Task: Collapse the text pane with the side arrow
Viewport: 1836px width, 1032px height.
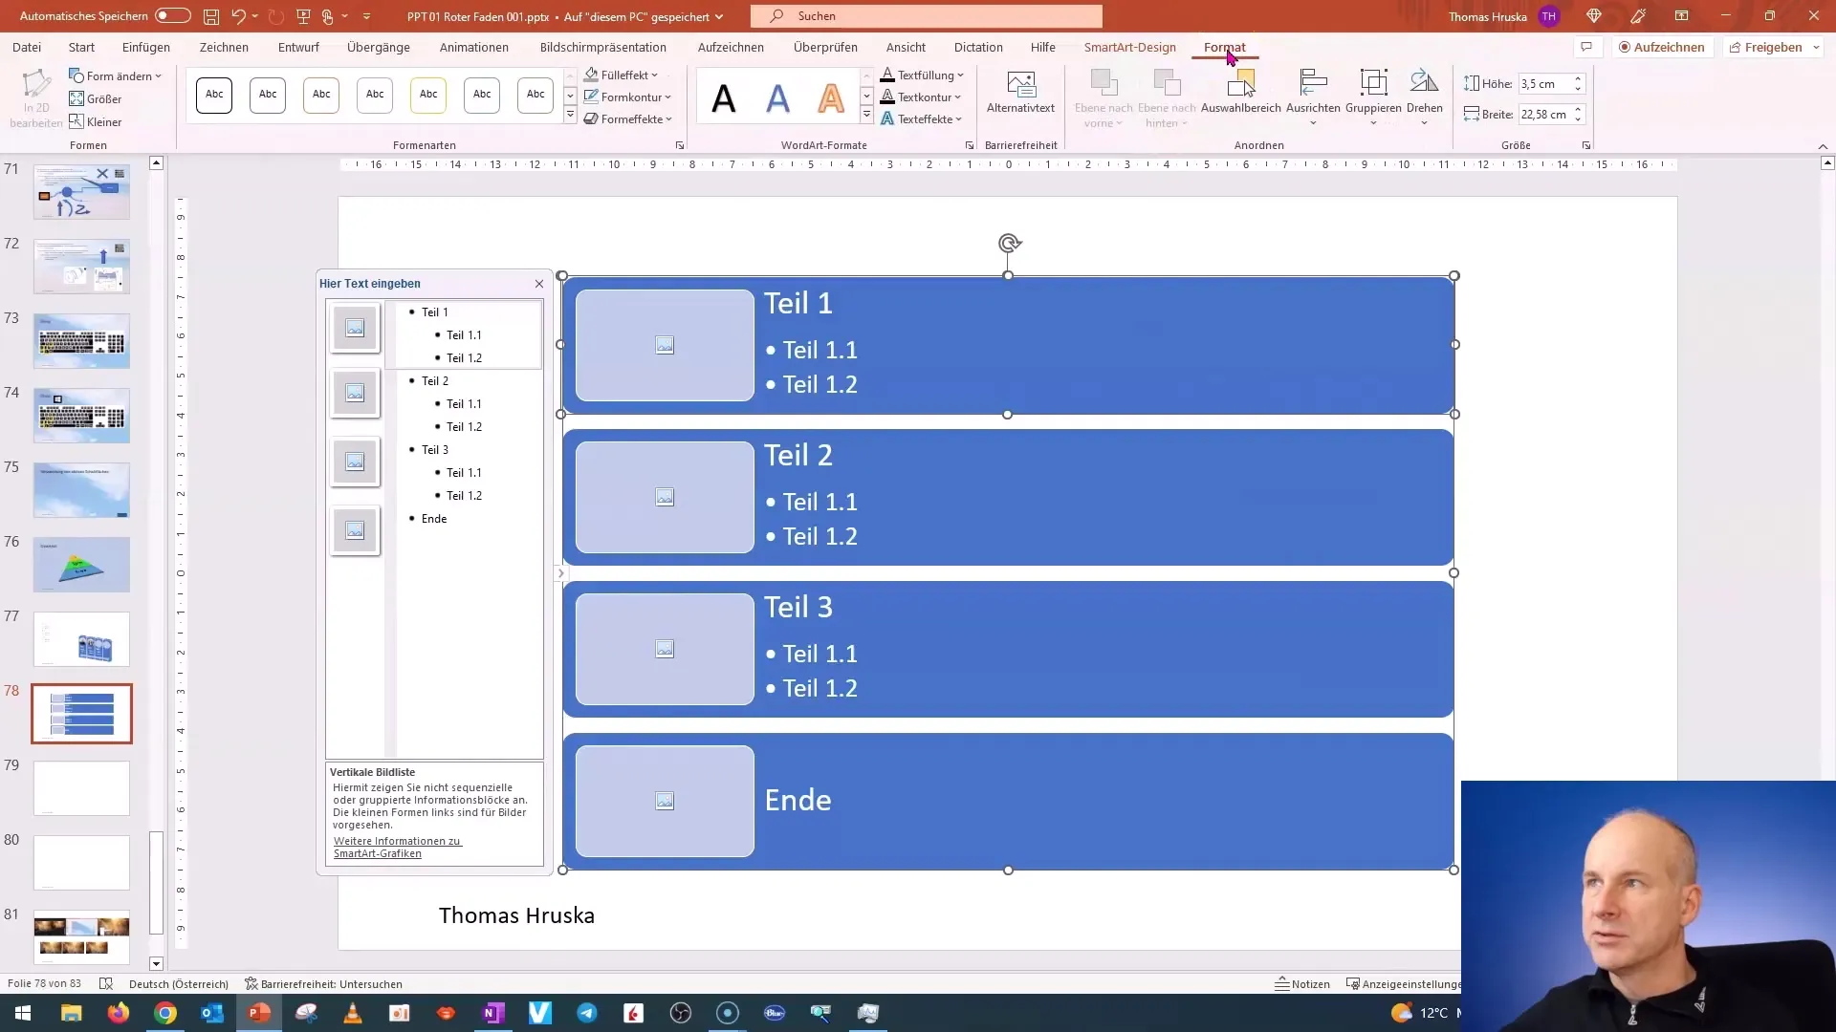Action: [561, 573]
